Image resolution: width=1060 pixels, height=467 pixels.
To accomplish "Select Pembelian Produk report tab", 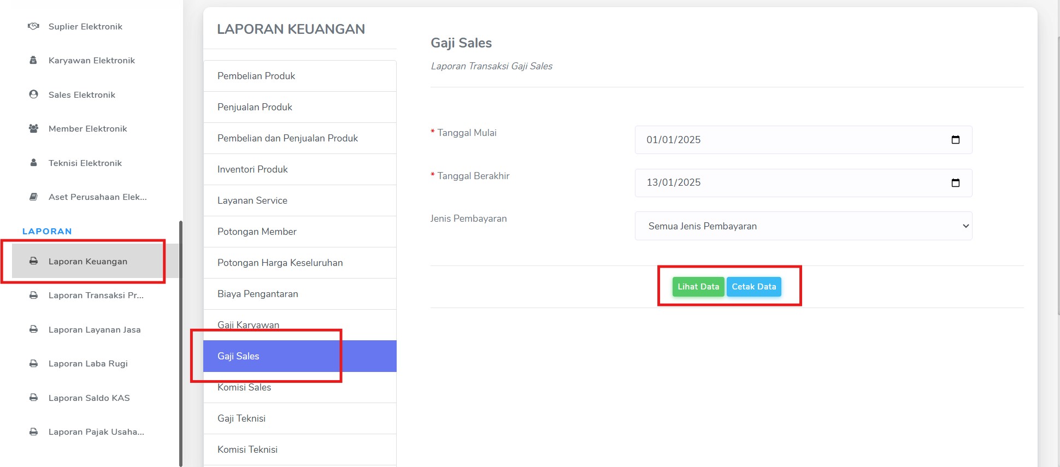I will [x=299, y=76].
